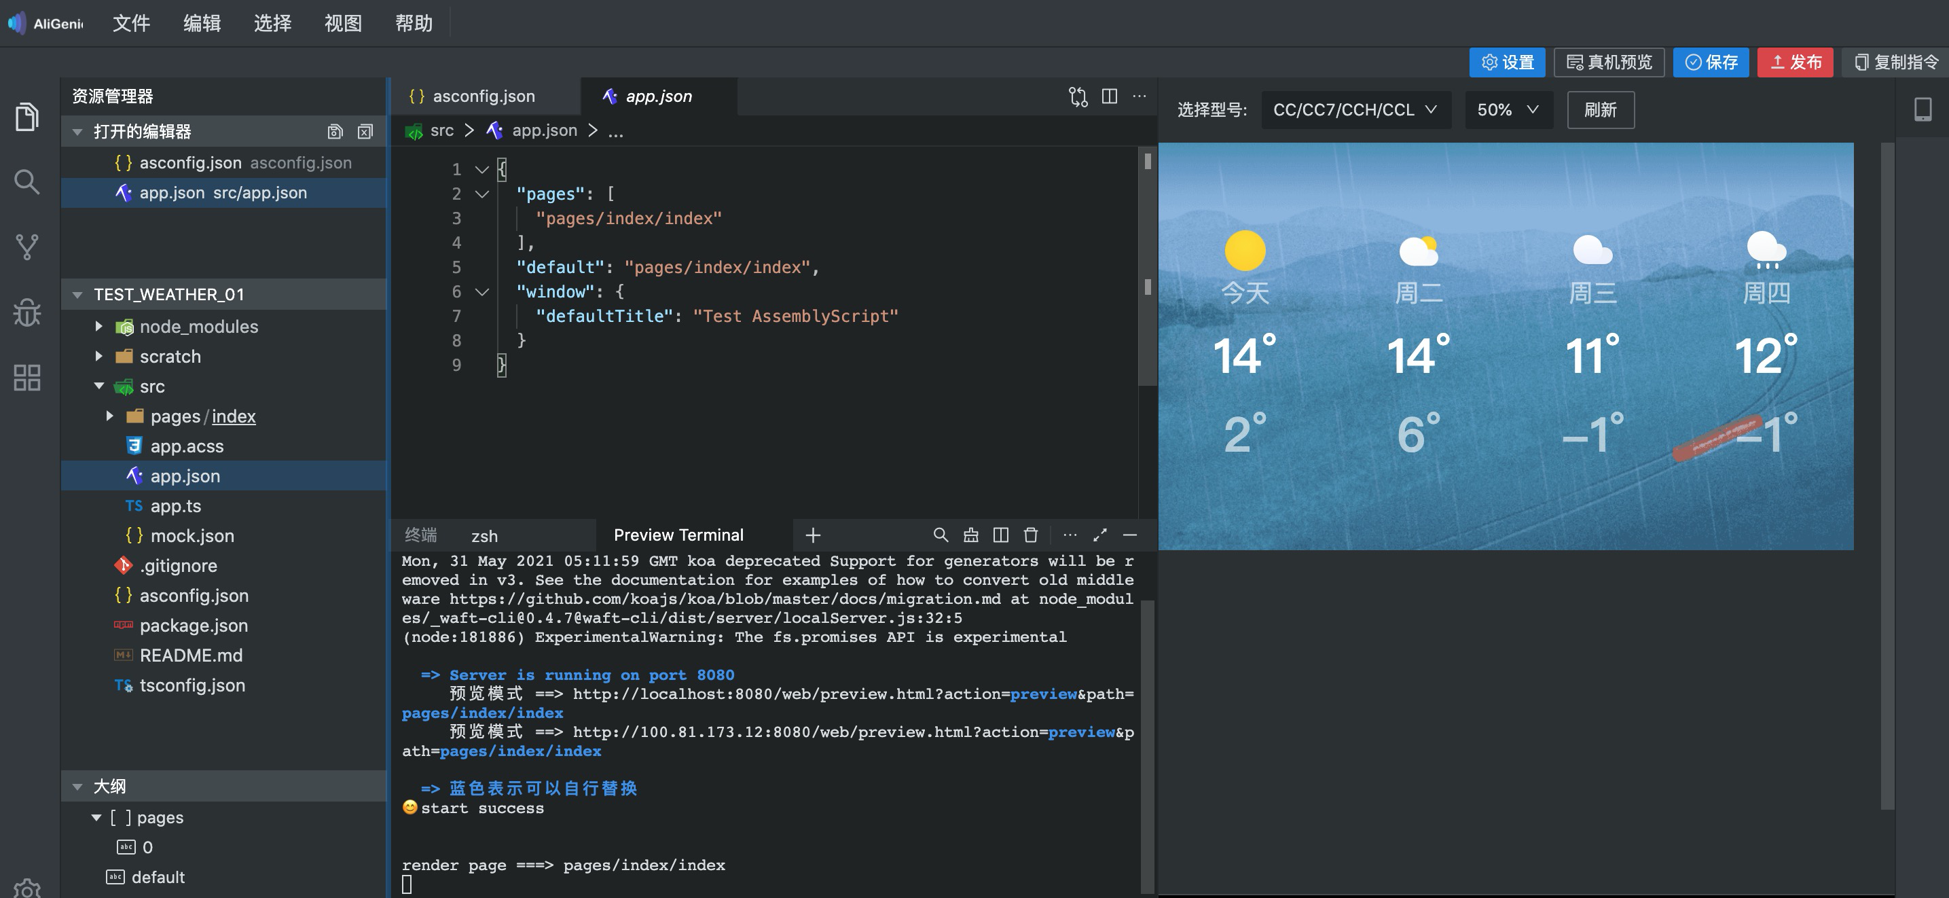Open the Extensions view icon

click(x=26, y=378)
